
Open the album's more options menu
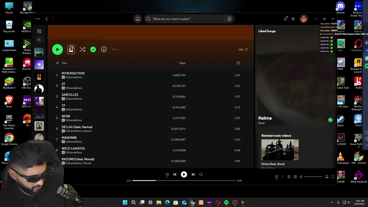(x=114, y=49)
